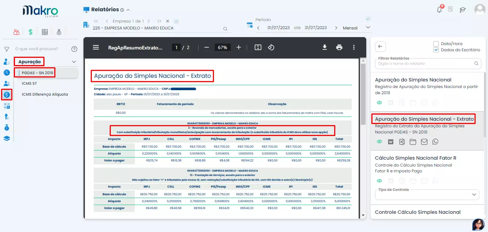488x232 pixels.
Task: Open the PDF viewer hamburger menu
Action: pos(96,47)
